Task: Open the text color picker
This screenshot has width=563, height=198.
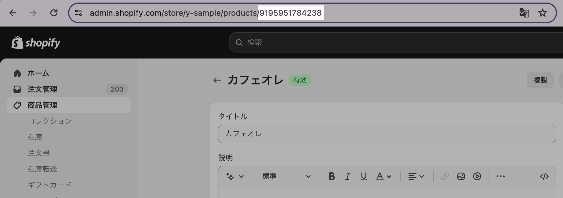Action: [384, 176]
